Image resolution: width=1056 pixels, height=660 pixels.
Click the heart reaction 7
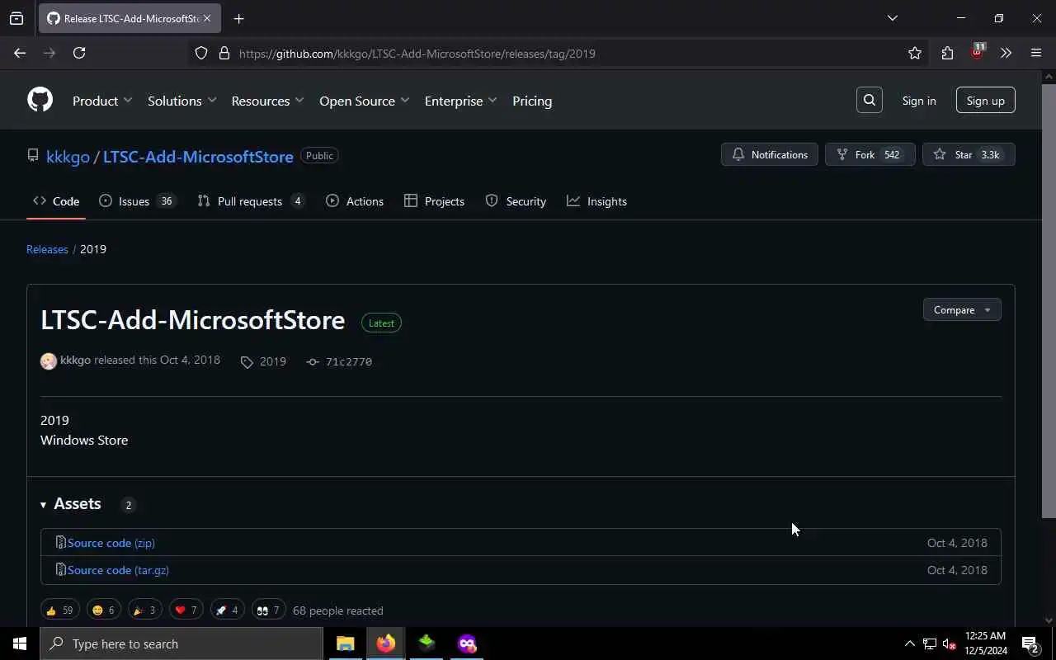tap(186, 610)
